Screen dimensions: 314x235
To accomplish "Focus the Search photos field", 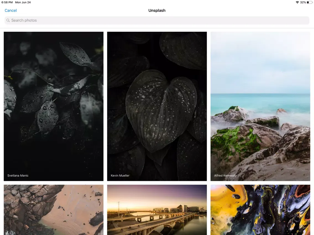I will (157, 20).
